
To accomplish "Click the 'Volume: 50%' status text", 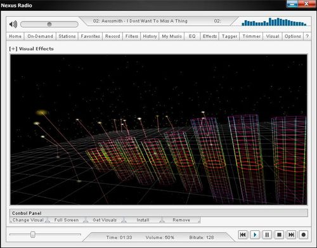I will click(160, 237).
